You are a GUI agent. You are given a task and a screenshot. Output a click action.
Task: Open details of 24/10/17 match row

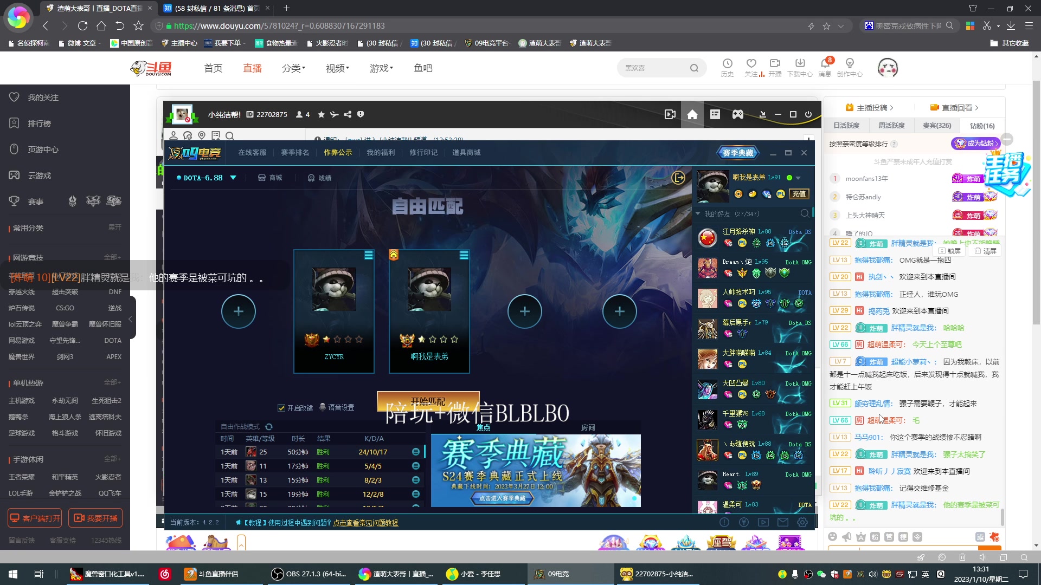click(x=416, y=452)
